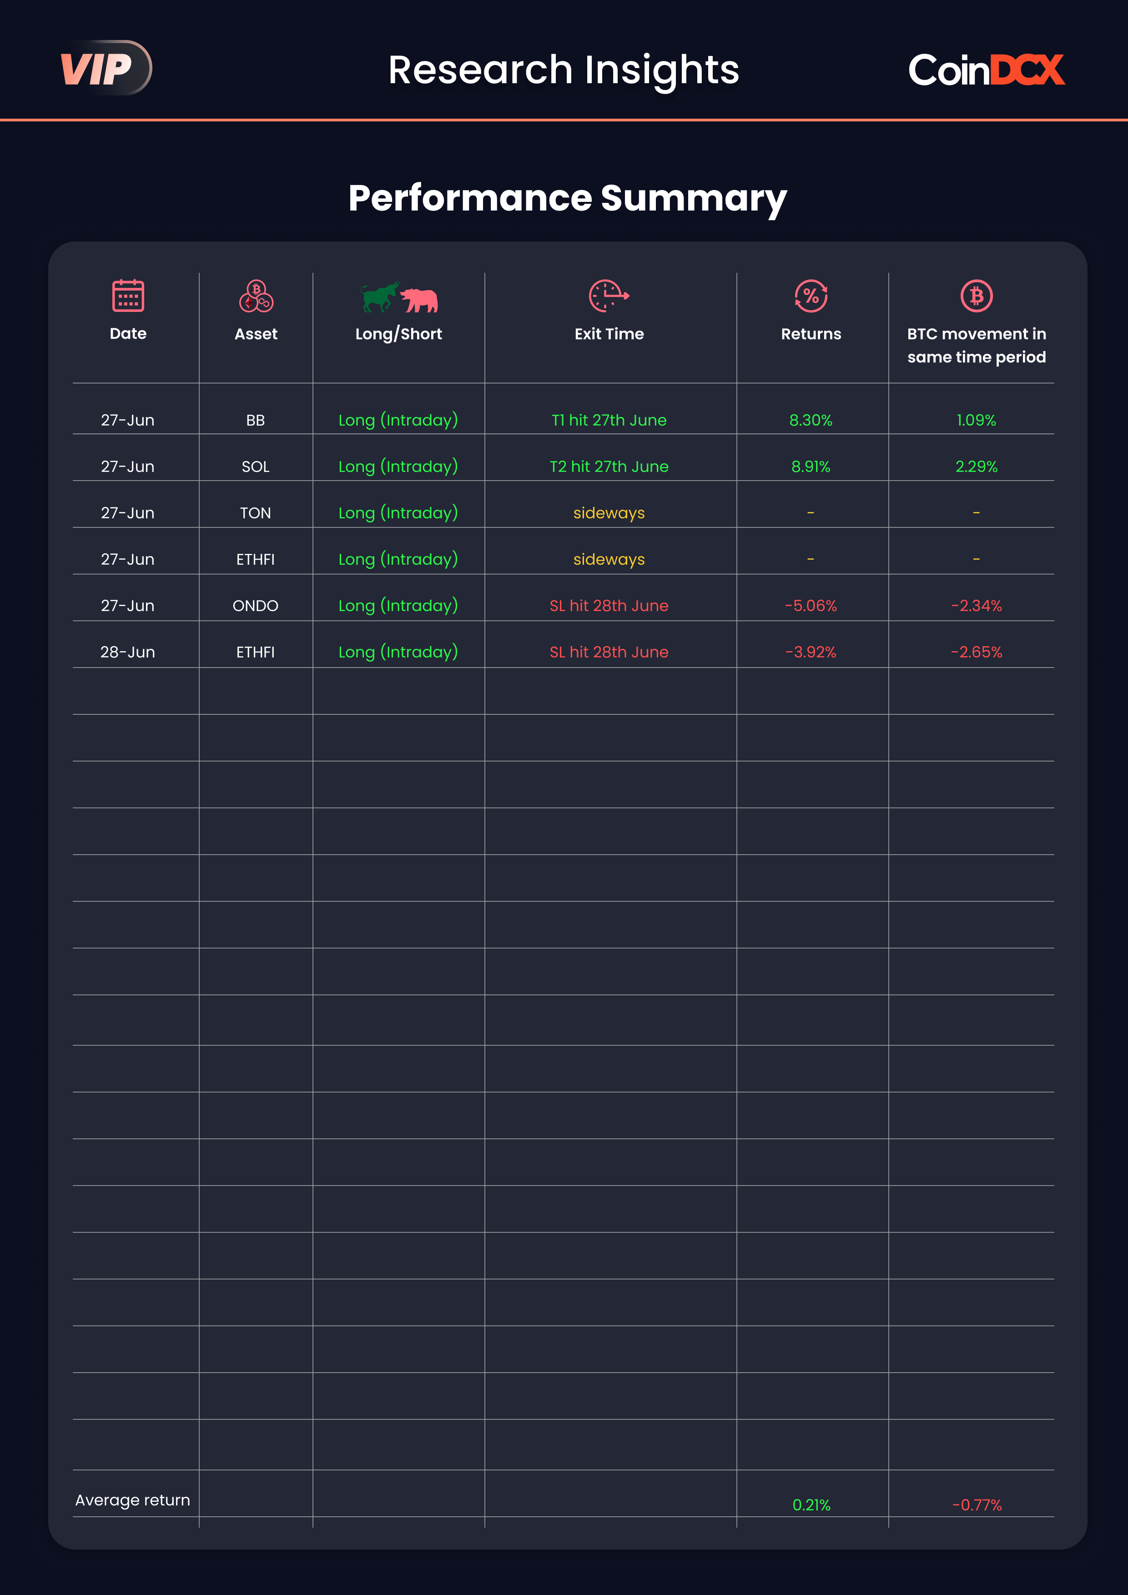Screen dimensions: 1128x1595
Task: Click the 27-Jun date in ONDO row
Action: point(128,606)
